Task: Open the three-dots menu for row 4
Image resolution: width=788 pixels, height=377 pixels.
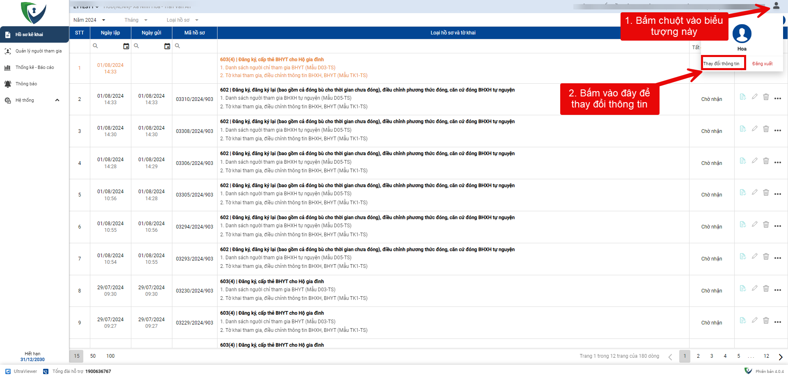Action: click(777, 162)
